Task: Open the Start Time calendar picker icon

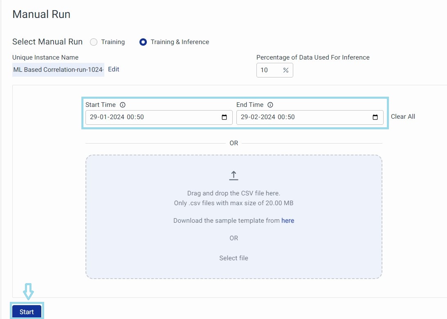Action: click(x=224, y=117)
